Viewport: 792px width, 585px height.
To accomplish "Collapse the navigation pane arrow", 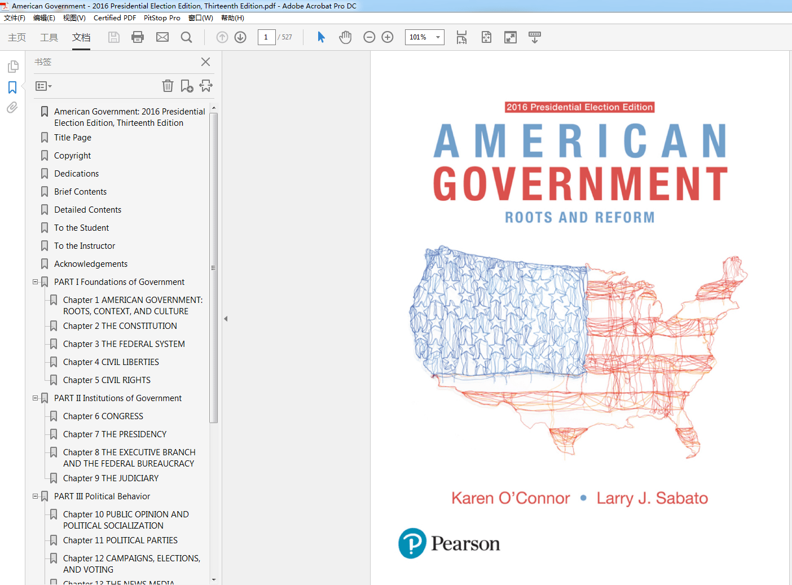I will click(x=226, y=319).
